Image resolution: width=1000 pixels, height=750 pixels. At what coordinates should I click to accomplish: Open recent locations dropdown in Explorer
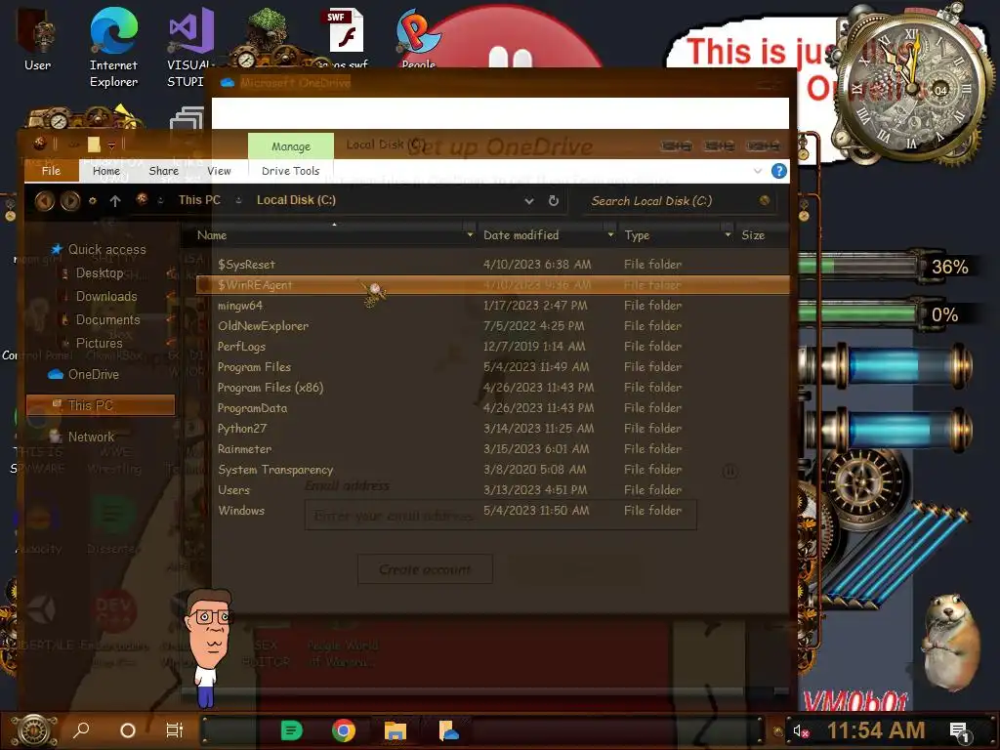coord(93,201)
